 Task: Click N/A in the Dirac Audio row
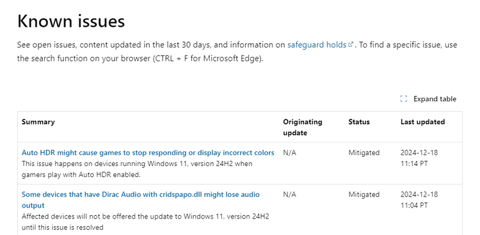[x=289, y=194]
